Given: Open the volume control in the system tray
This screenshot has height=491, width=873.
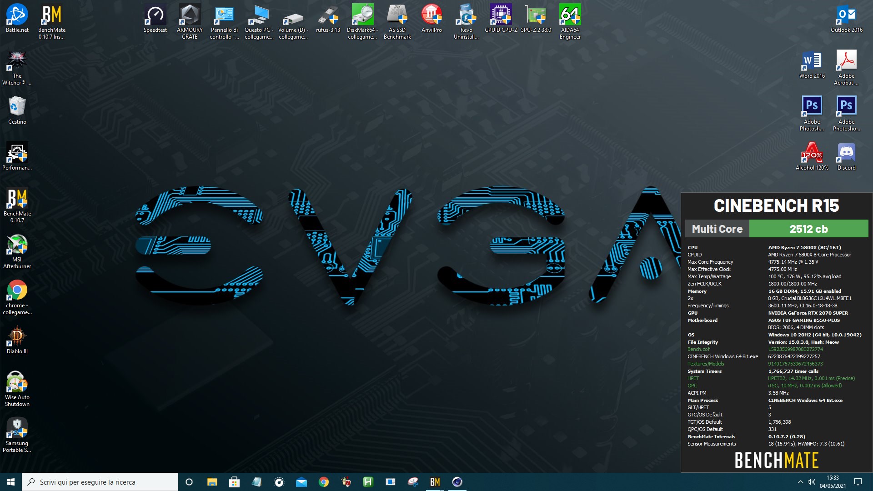Looking at the screenshot, I should 812,482.
